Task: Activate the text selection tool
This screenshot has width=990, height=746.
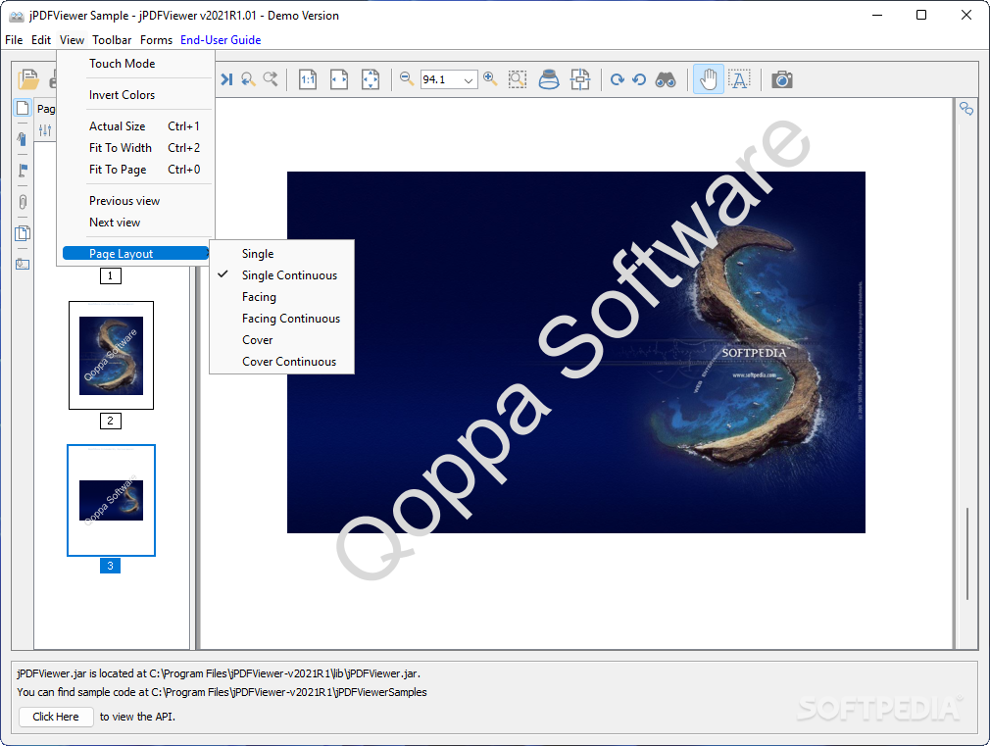Action: coord(739,79)
